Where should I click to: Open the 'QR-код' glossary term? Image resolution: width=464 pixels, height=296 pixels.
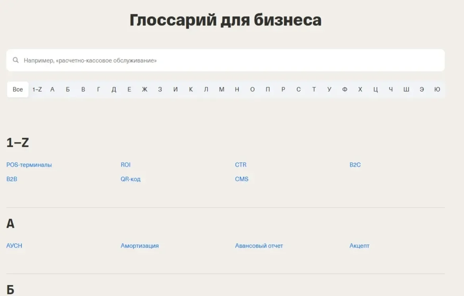(130, 179)
